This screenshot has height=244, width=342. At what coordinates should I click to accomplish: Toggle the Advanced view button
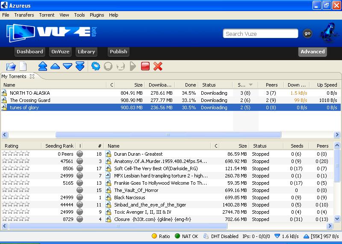tap(313, 52)
